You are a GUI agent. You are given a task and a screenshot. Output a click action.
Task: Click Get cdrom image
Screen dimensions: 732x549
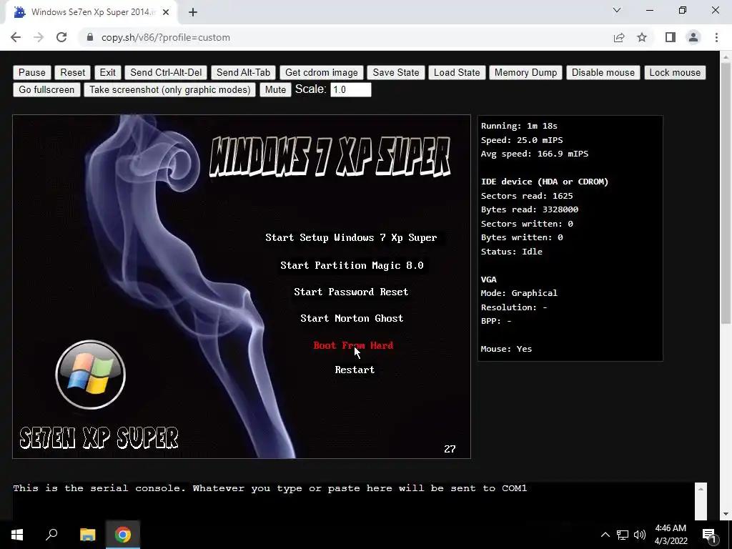click(321, 72)
